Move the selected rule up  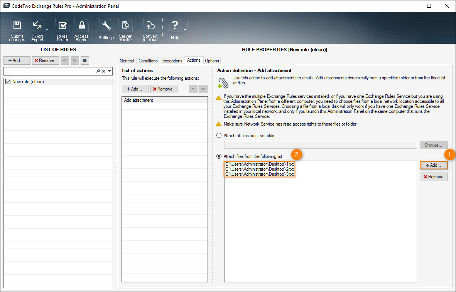(x=64, y=60)
